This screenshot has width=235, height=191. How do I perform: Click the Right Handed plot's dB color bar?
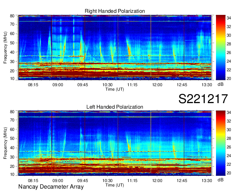point(220,47)
